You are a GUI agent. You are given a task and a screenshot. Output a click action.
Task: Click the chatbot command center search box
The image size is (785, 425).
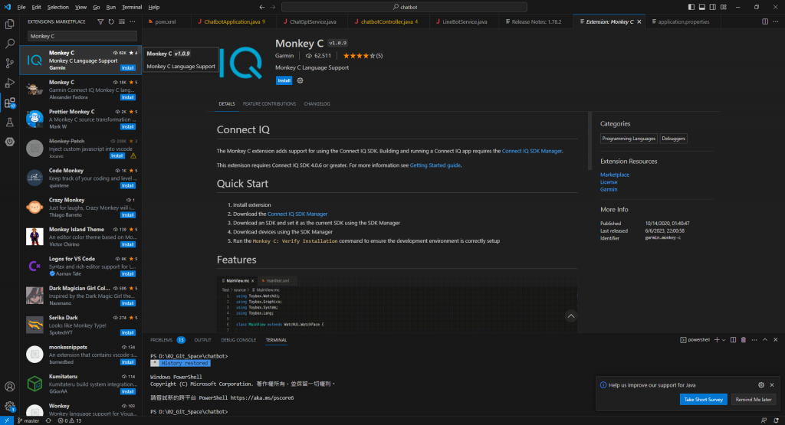point(404,7)
